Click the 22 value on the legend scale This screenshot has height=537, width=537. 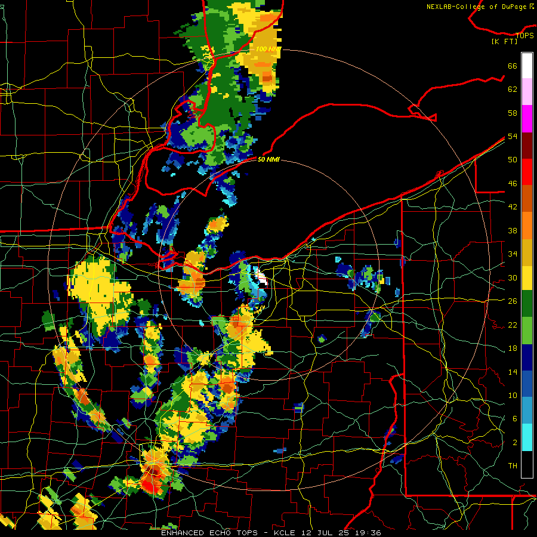point(513,325)
